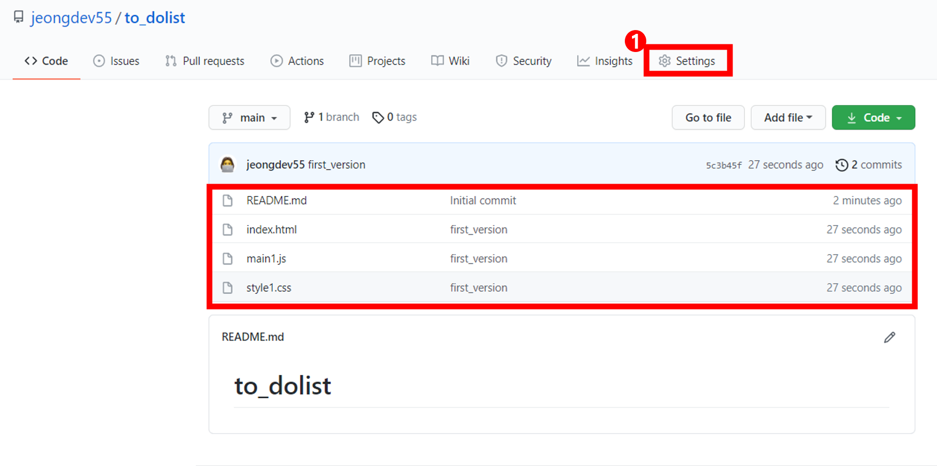The width and height of the screenshot is (937, 466).
Task: Click the file icon next to README.md
Action: (x=228, y=200)
